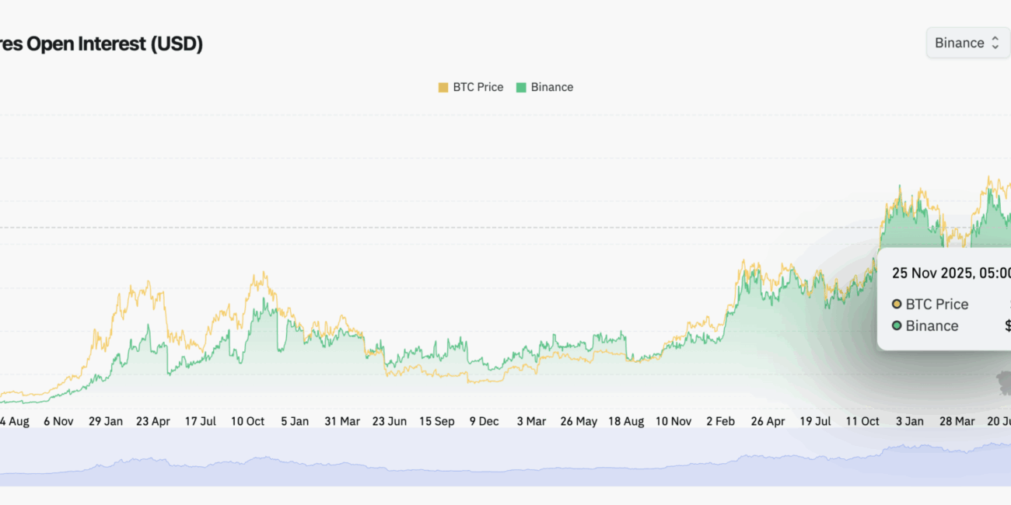Click the 11 Oct x-axis date label
Viewport: 1011px width, 505px height.
click(x=862, y=421)
